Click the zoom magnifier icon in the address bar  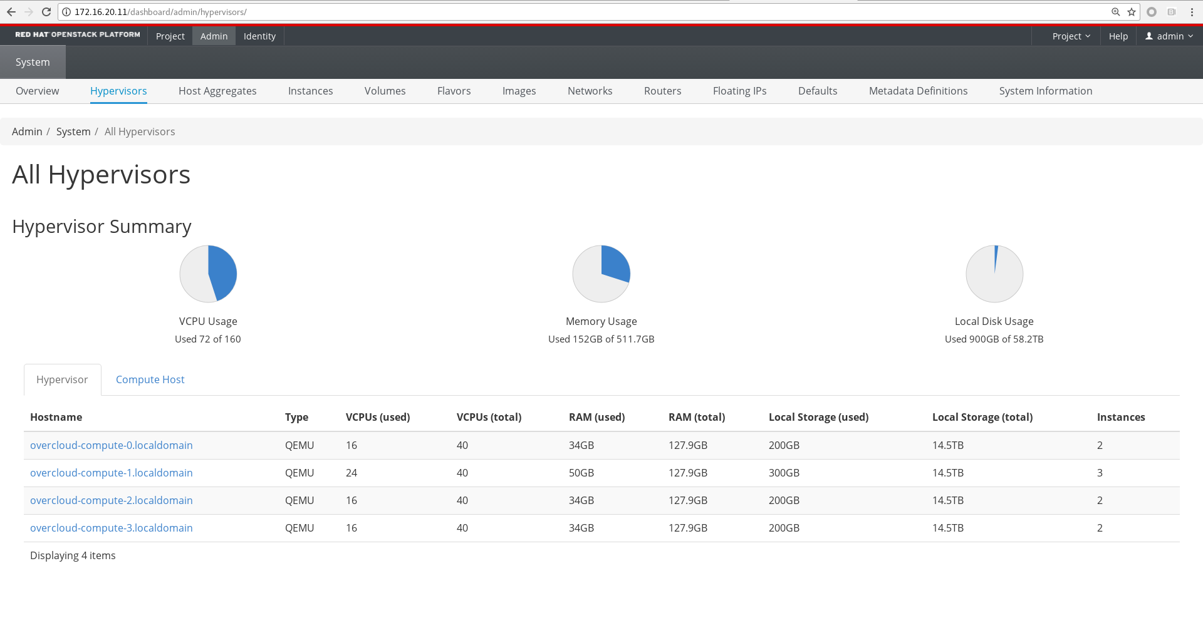[x=1116, y=12]
